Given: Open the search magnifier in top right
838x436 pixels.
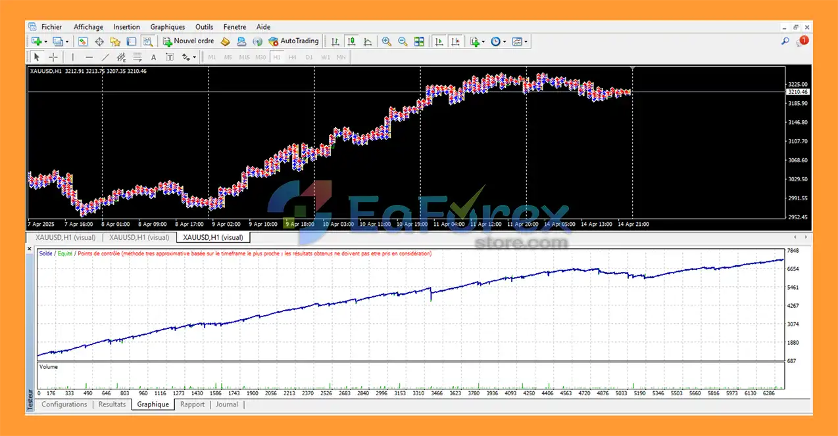Looking at the screenshot, I should (785, 41).
